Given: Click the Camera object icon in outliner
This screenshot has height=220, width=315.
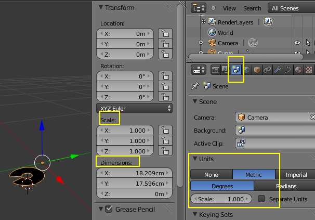Looking at the screenshot, I should (212, 43).
